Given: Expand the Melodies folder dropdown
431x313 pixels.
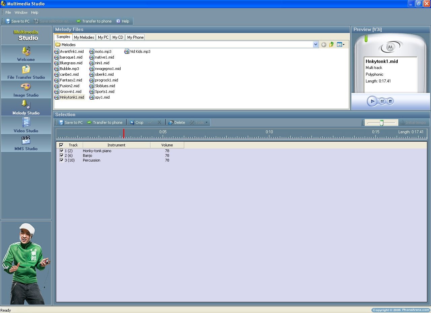Looking at the screenshot, I should (316, 44).
